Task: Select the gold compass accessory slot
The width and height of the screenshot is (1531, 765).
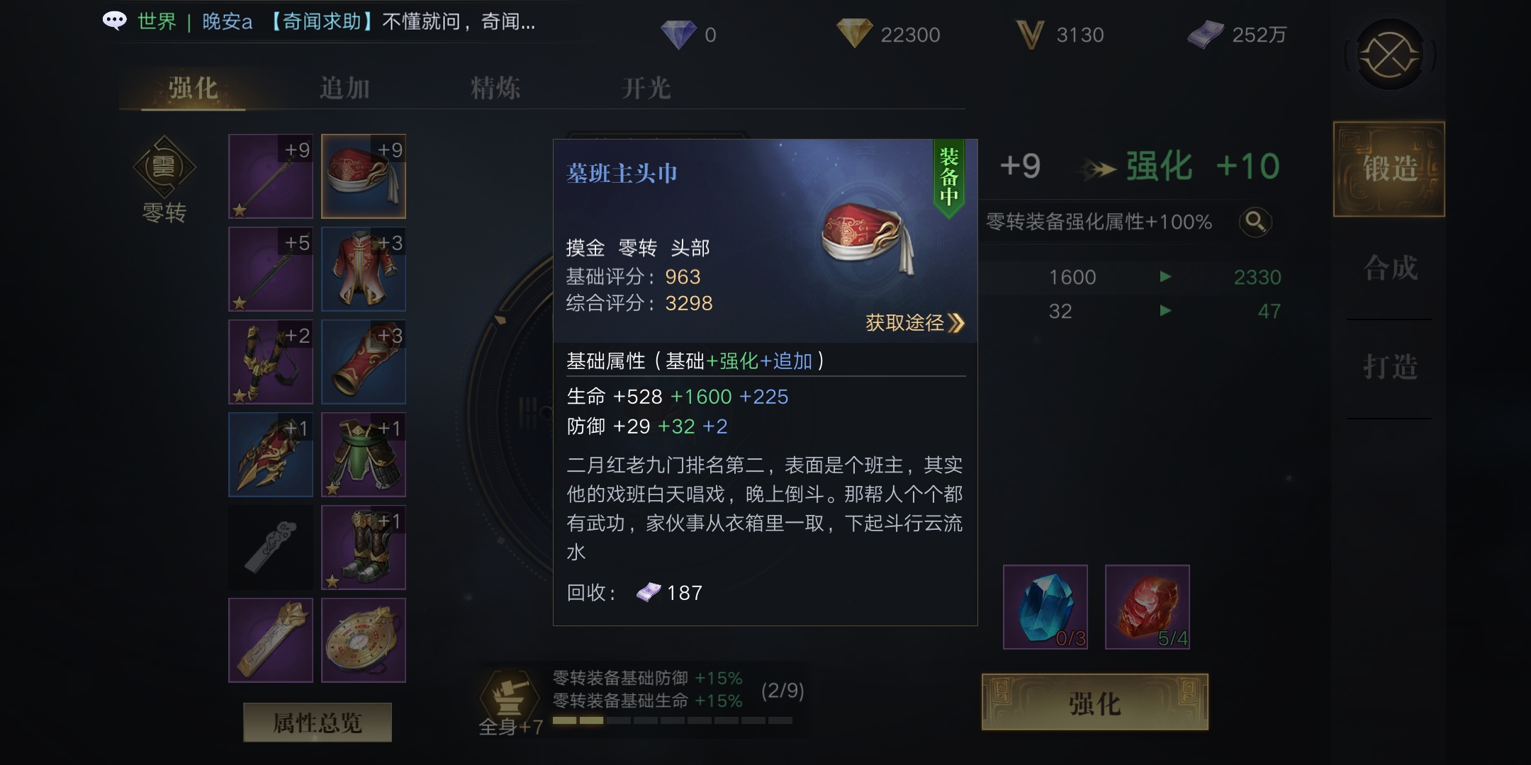Action: click(364, 640)
